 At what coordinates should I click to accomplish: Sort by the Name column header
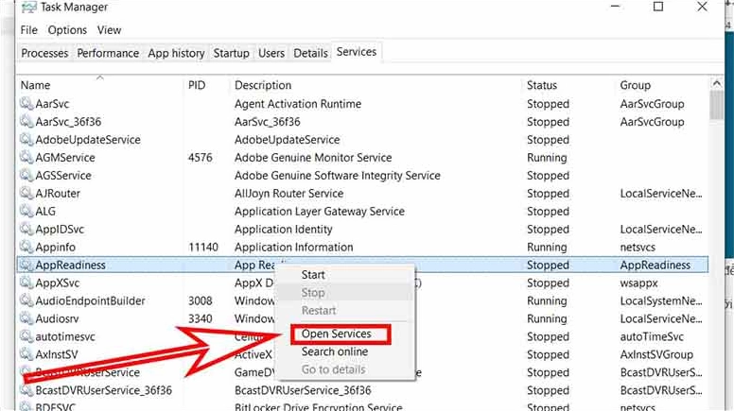coord(35,85)
